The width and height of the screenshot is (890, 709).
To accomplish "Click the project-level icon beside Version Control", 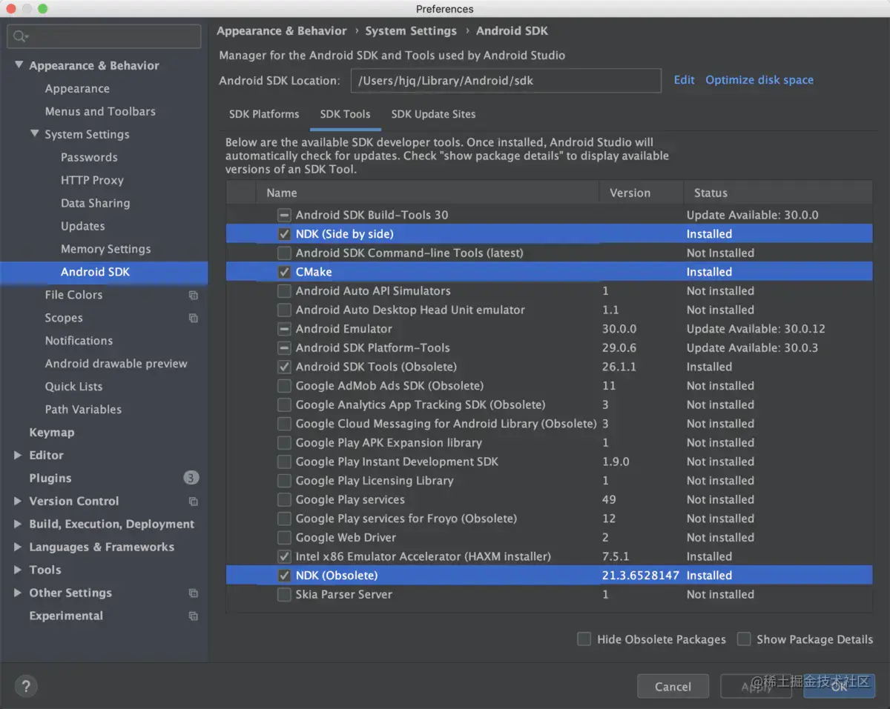I will coord(194,502).
